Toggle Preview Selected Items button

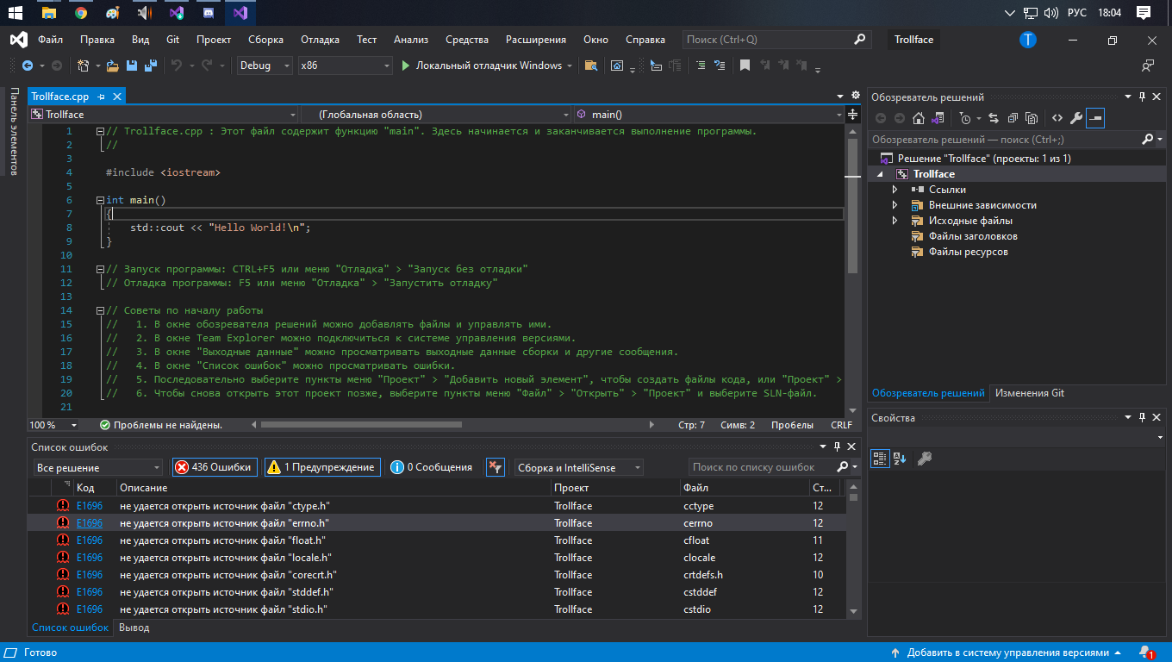[x=1095, y=118]
